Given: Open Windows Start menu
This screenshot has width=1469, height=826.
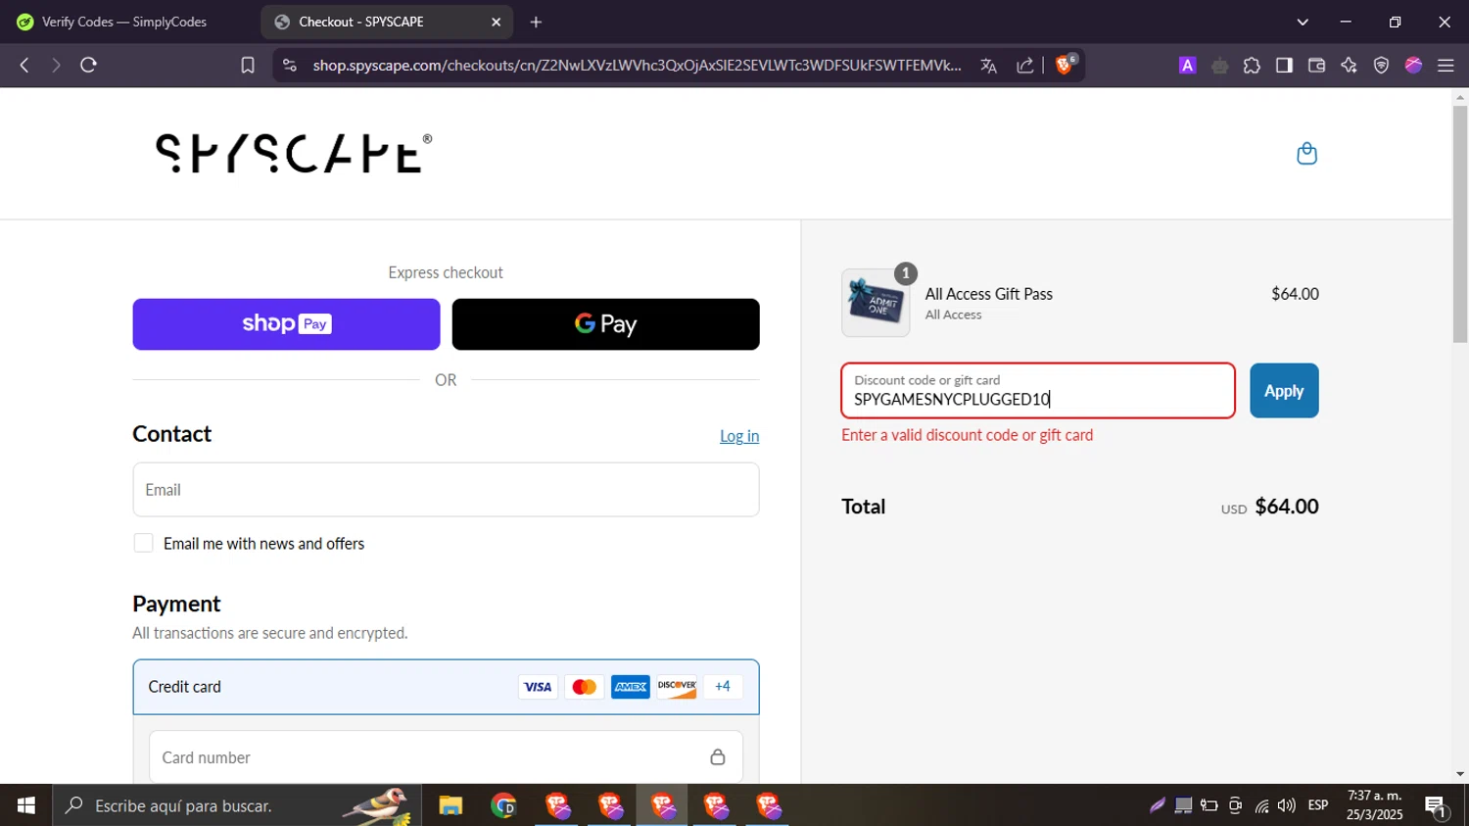Looking at the screenshot, I should (x=26, y=805).
